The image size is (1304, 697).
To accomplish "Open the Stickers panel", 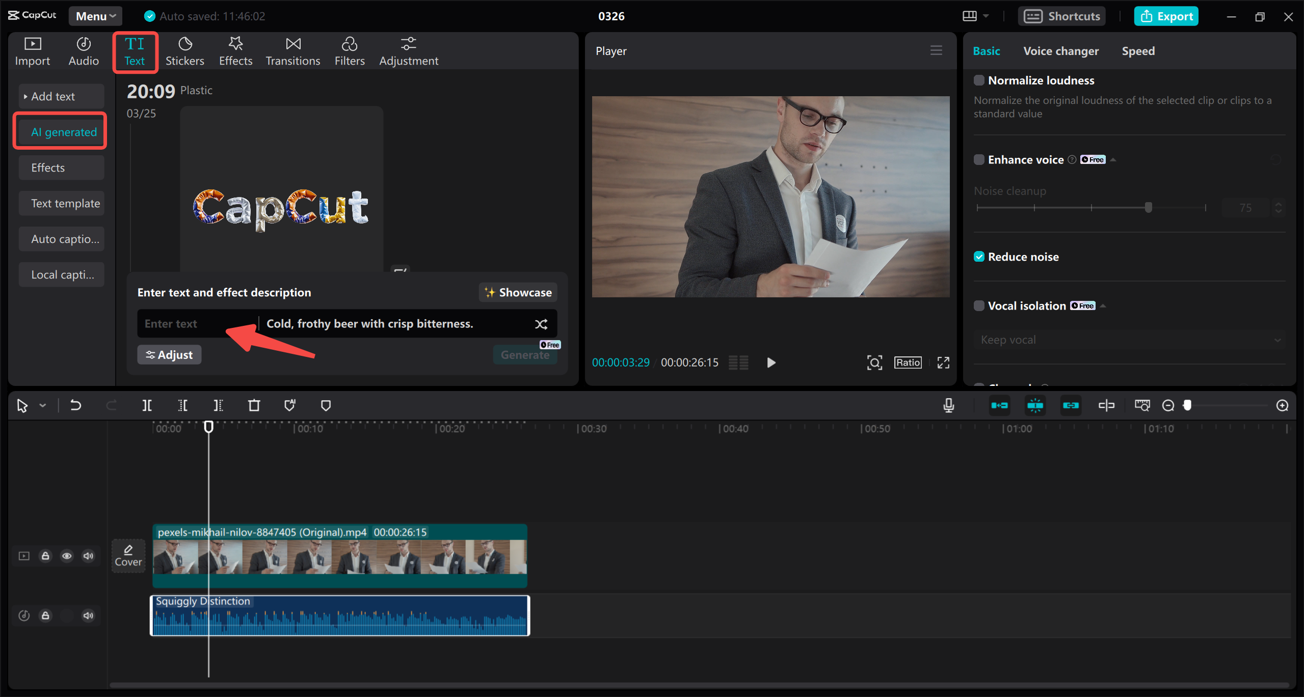I will [184, 51].
